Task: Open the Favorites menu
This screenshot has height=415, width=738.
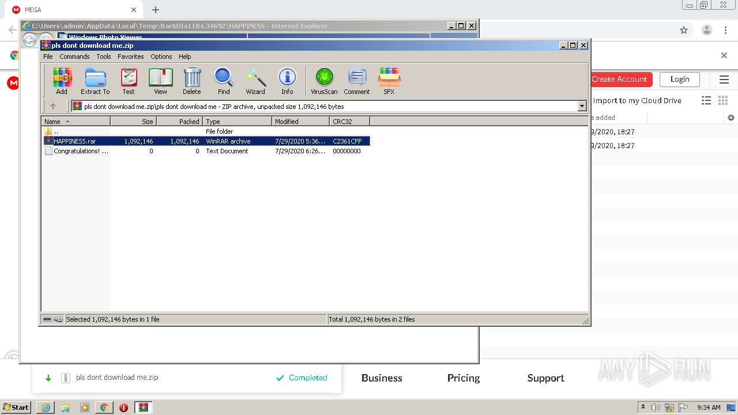Action: click(x=131, y=56)
